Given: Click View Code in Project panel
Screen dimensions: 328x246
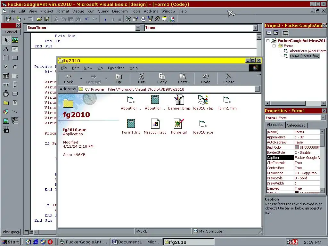Looking at the screenshot, I should [x=269, y=33].
